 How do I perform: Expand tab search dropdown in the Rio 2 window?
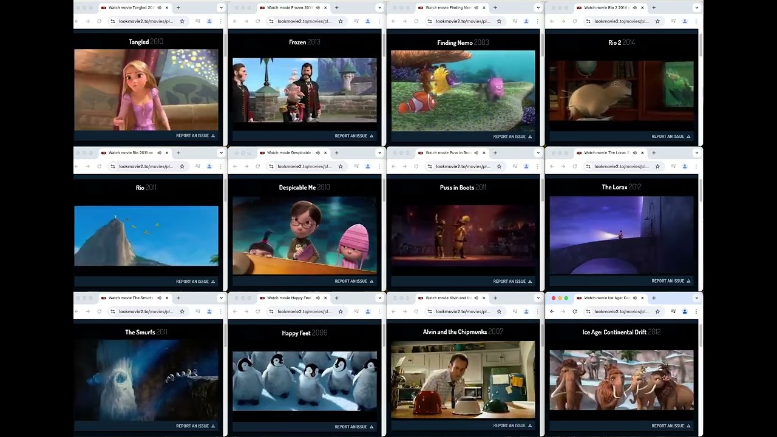click(x=696, y=8)
